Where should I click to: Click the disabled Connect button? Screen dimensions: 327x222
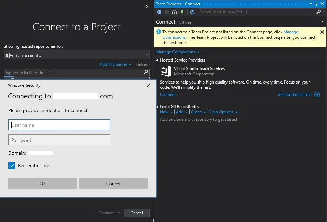pos(106,213)
